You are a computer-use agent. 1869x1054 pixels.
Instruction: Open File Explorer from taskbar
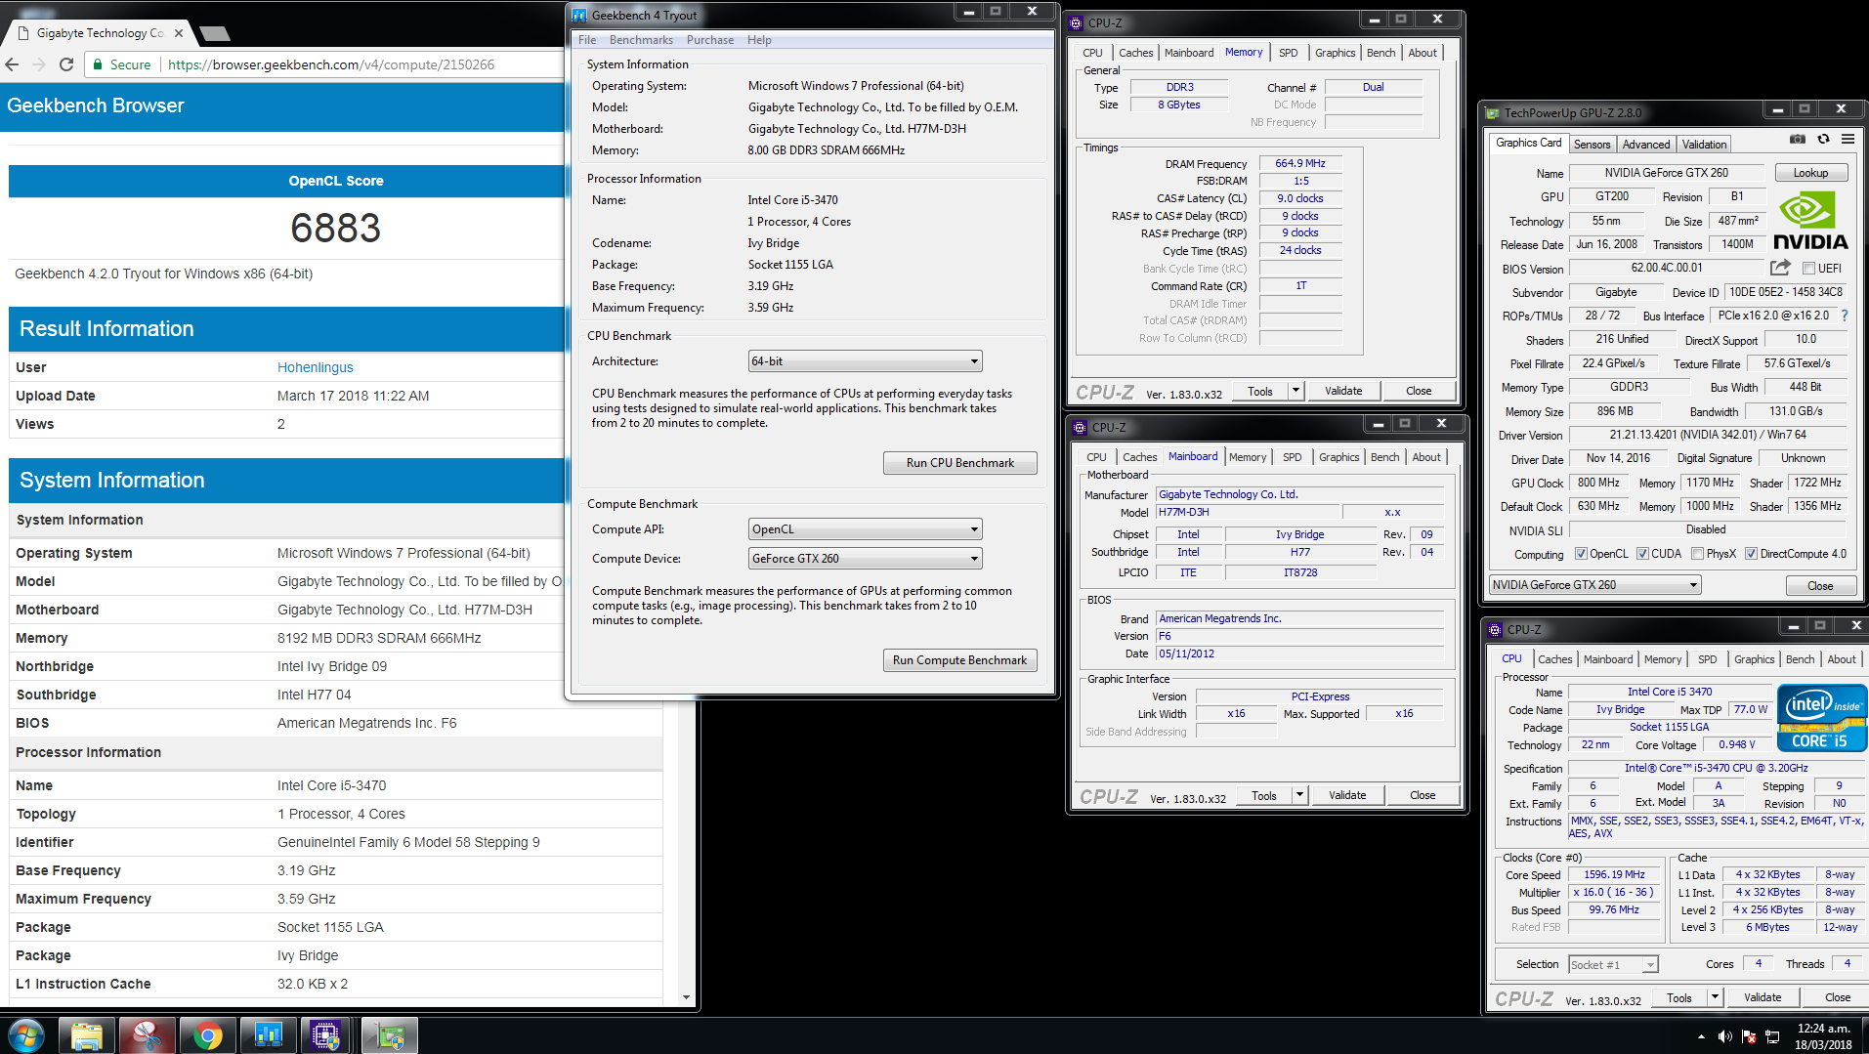87,1035
